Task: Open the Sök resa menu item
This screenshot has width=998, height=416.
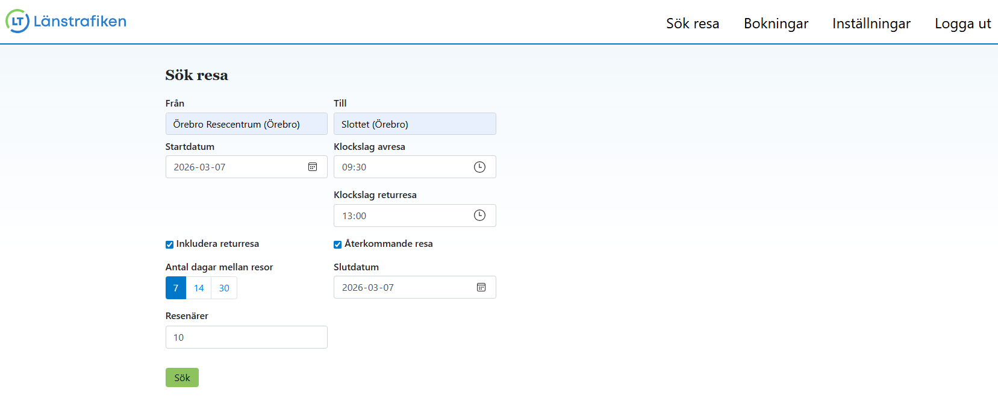Action: (693, 23)
